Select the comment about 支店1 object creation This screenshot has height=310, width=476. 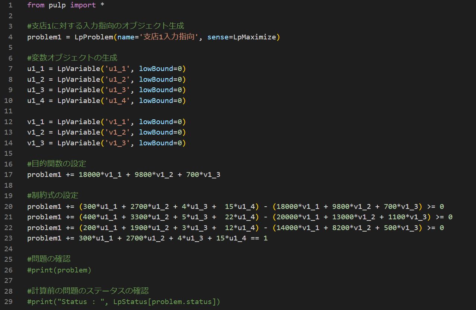[104, 26]
